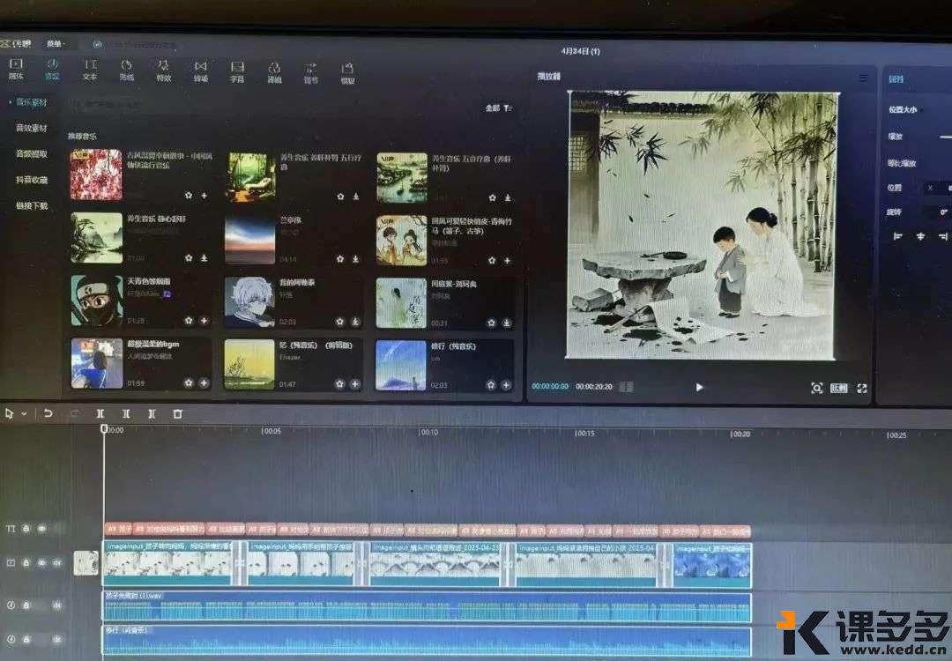This screenshot has height=661, width=952.
Task: Hide the text track
Action: click(41, 529)
